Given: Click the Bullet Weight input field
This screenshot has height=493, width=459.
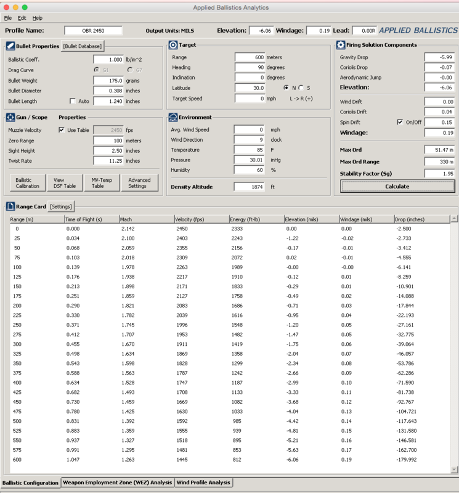Looking at the screenshot, I should click(x=108, y=81).
